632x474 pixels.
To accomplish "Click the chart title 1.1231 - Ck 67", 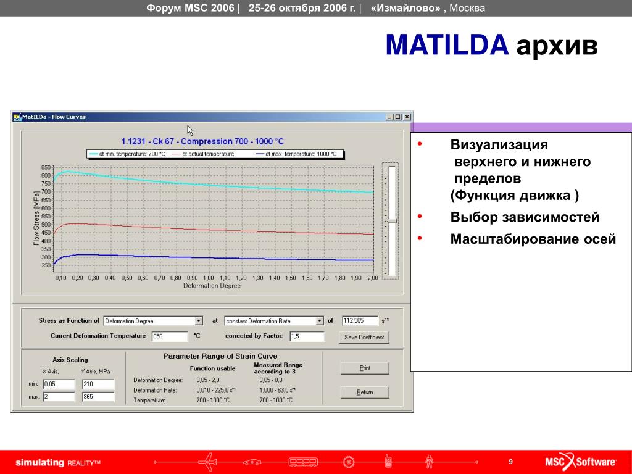I will [x=202, y=141].
